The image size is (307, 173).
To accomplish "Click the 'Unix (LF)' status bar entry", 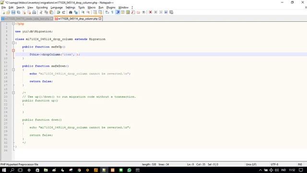I will click(251, 164).
